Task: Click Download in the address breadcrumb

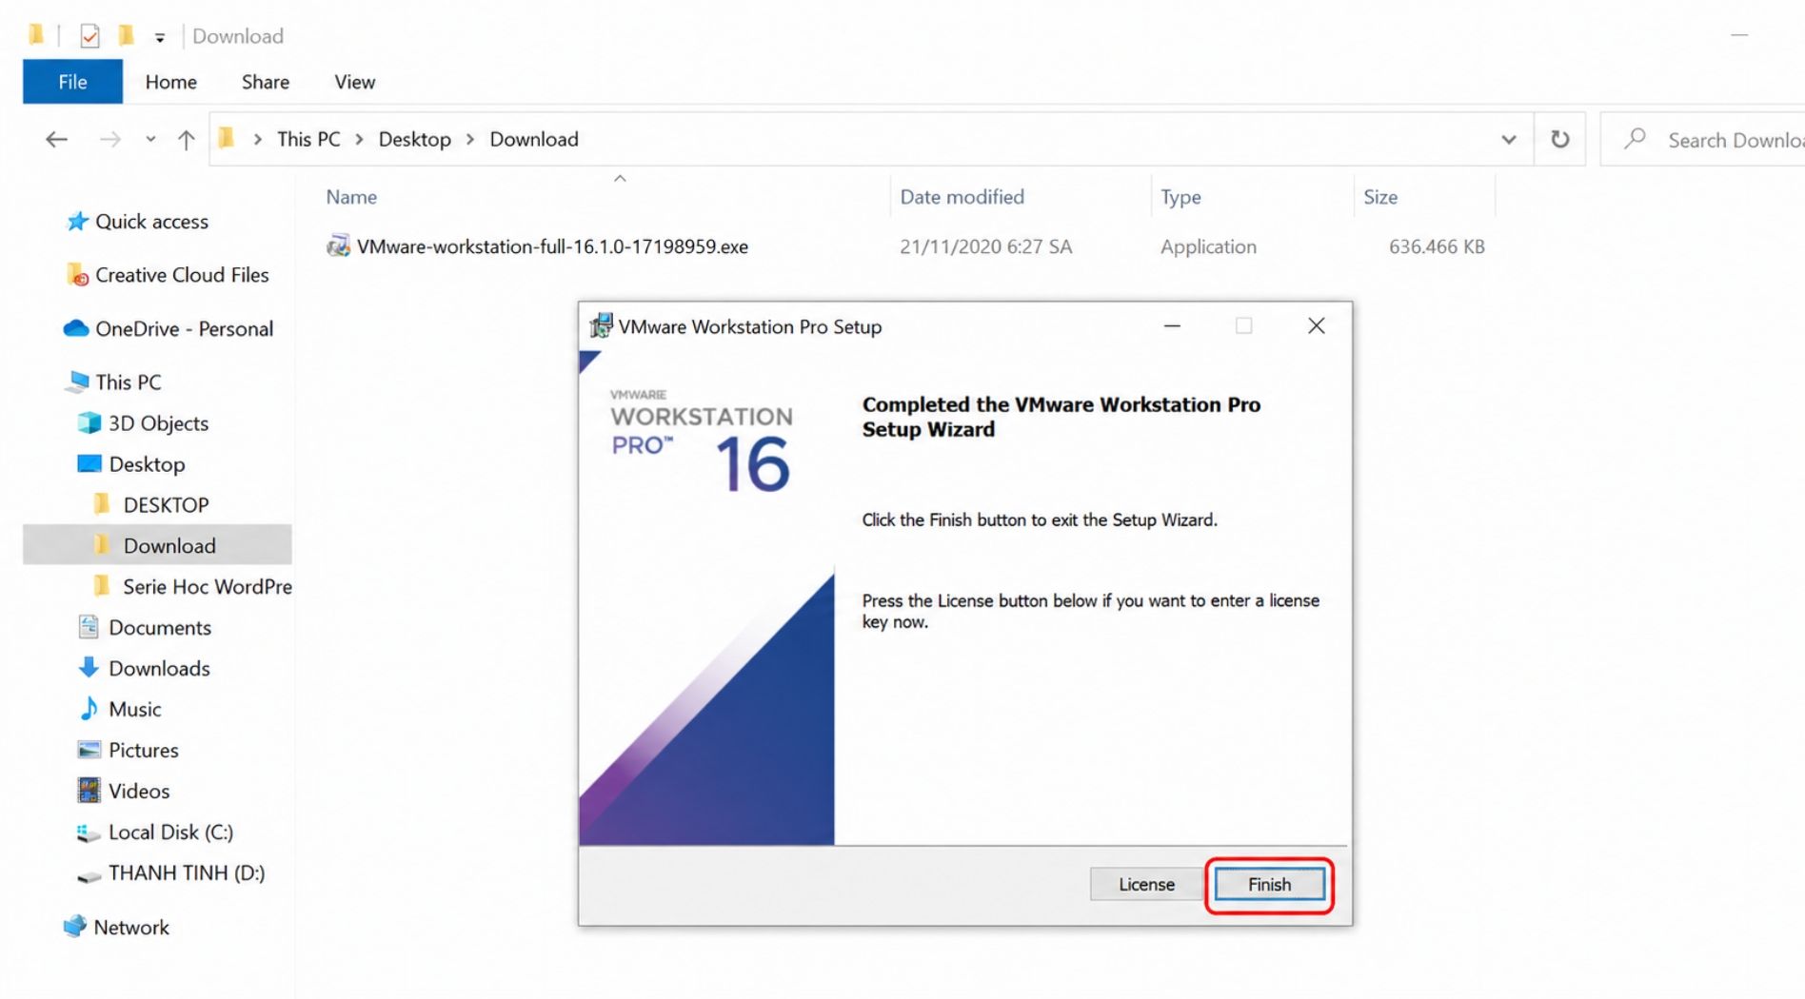Action: coord(534,139)
